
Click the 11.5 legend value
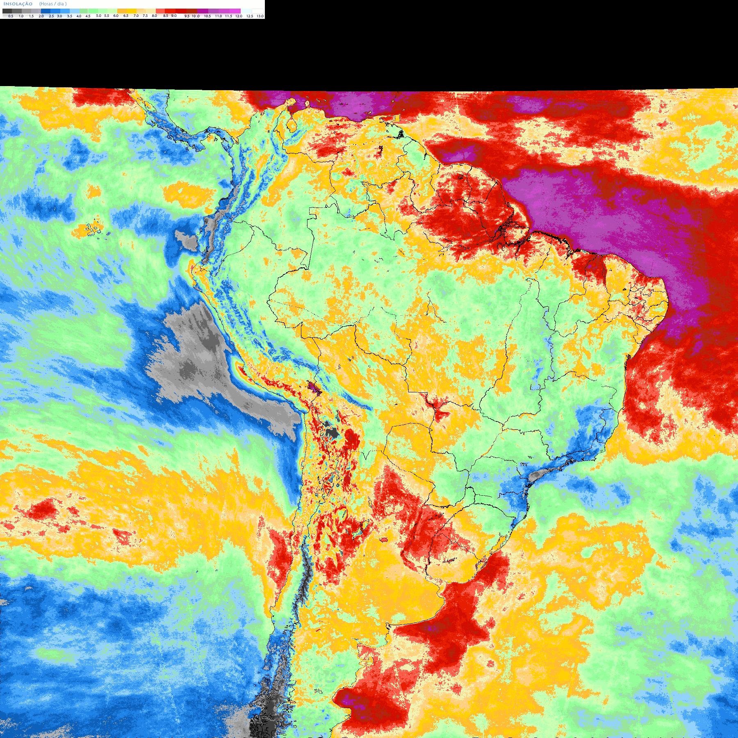pyautogui.click(x=228, y=16)
